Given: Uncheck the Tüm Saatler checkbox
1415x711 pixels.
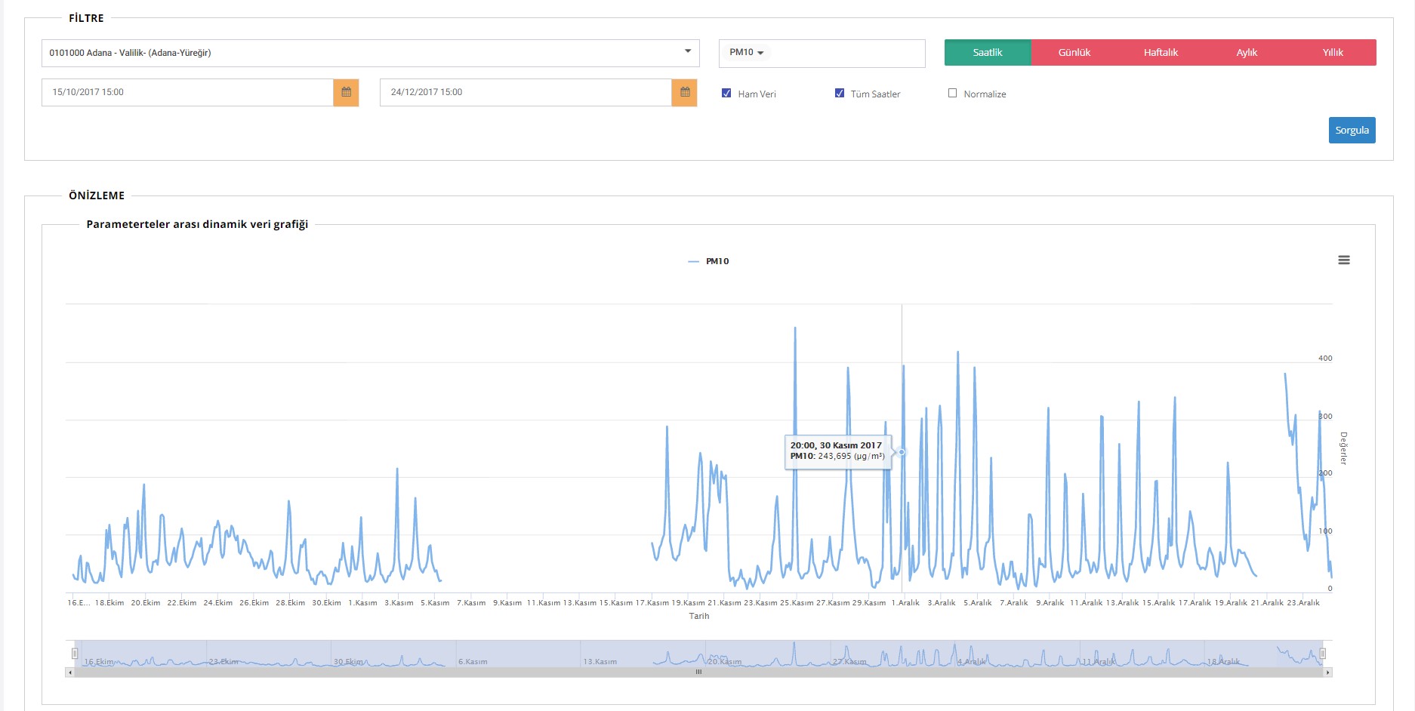Looking at the screenshot, I should (x=839, y=94).
